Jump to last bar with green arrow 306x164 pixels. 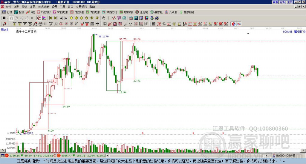click(56, 18)
